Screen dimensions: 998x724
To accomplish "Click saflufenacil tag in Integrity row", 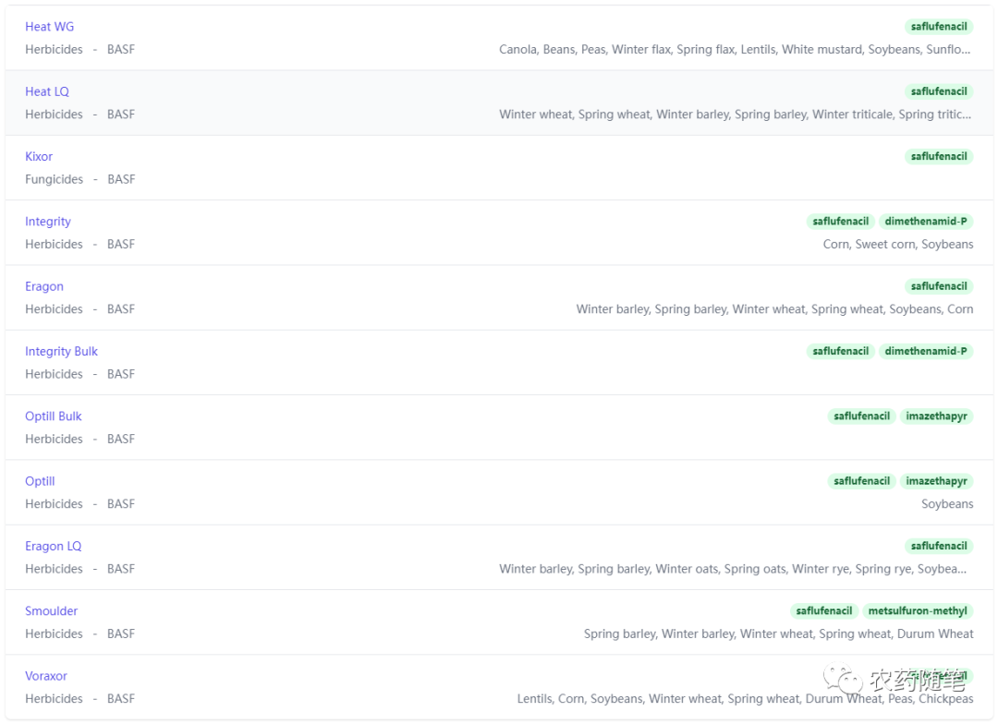I will [841, 222].
